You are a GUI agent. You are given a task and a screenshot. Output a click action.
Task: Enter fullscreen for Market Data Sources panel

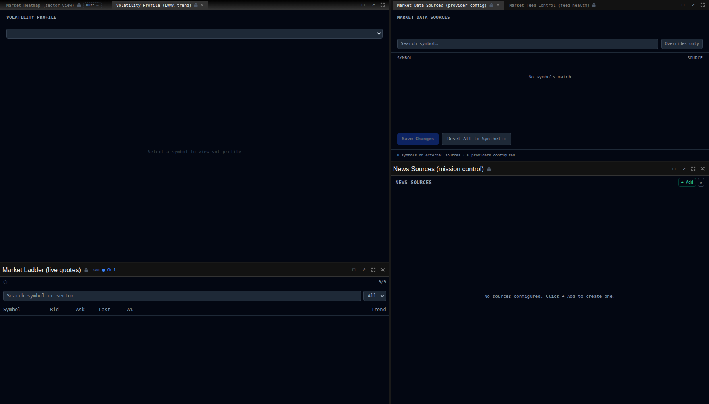[703, 5]
